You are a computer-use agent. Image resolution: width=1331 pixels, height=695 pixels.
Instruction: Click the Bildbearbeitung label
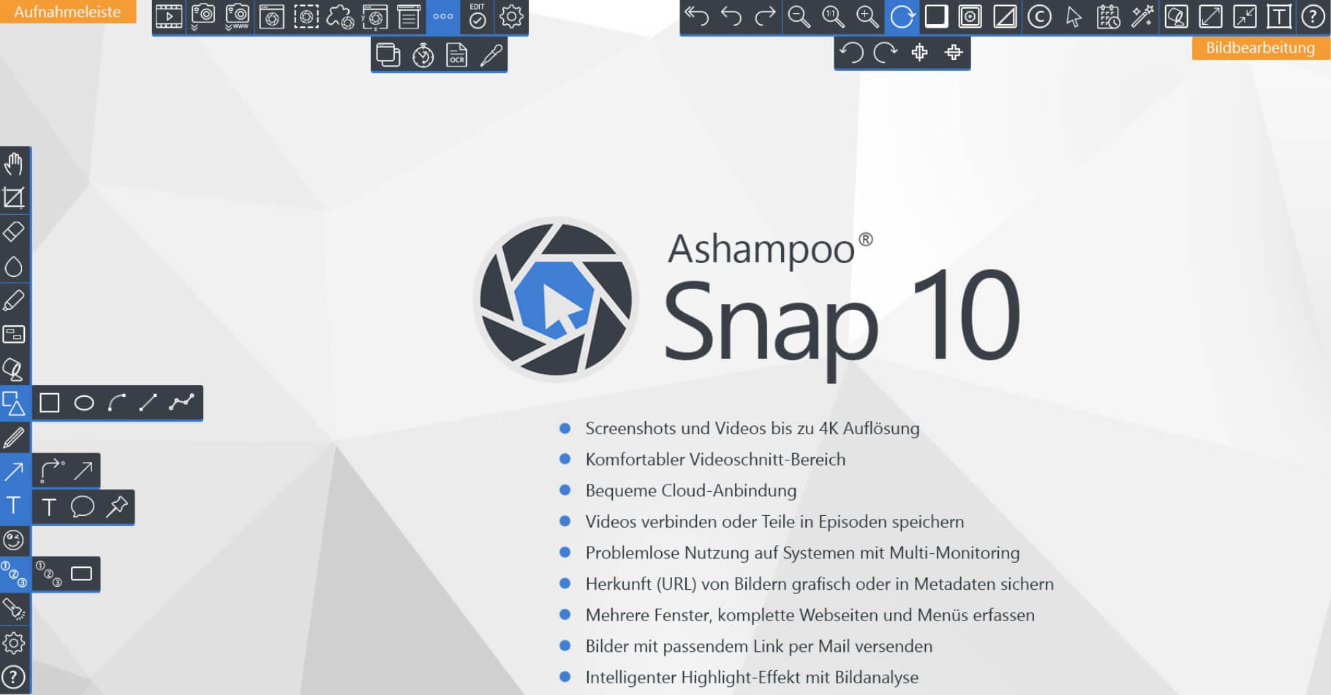click(x=1261, y=48)
